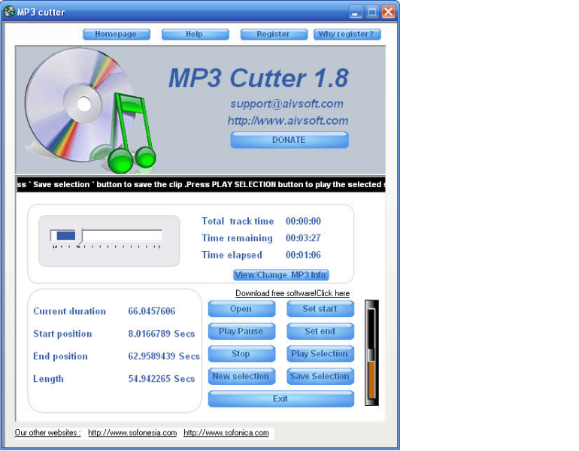The image size is (579, 451).
Task: Click Length value 54.942265 Secs
Action: pos(162,379)
